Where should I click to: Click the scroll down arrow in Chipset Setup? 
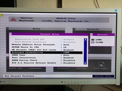[x=85, y=63]
